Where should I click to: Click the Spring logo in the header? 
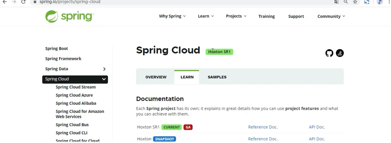69,16
